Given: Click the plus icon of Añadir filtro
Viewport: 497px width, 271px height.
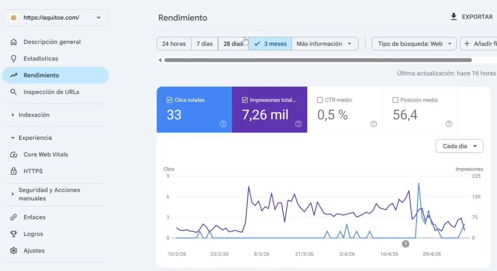Looking at the screenshot, I should click(467, 44).
